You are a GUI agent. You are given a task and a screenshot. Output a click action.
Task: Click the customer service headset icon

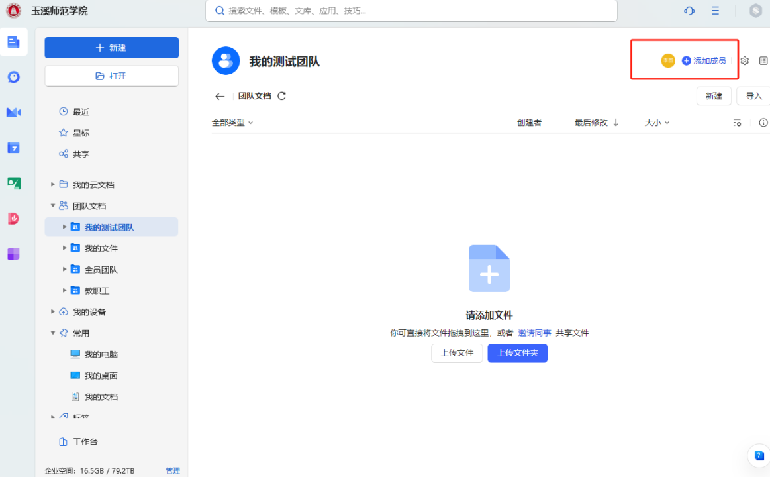point(689,11)
